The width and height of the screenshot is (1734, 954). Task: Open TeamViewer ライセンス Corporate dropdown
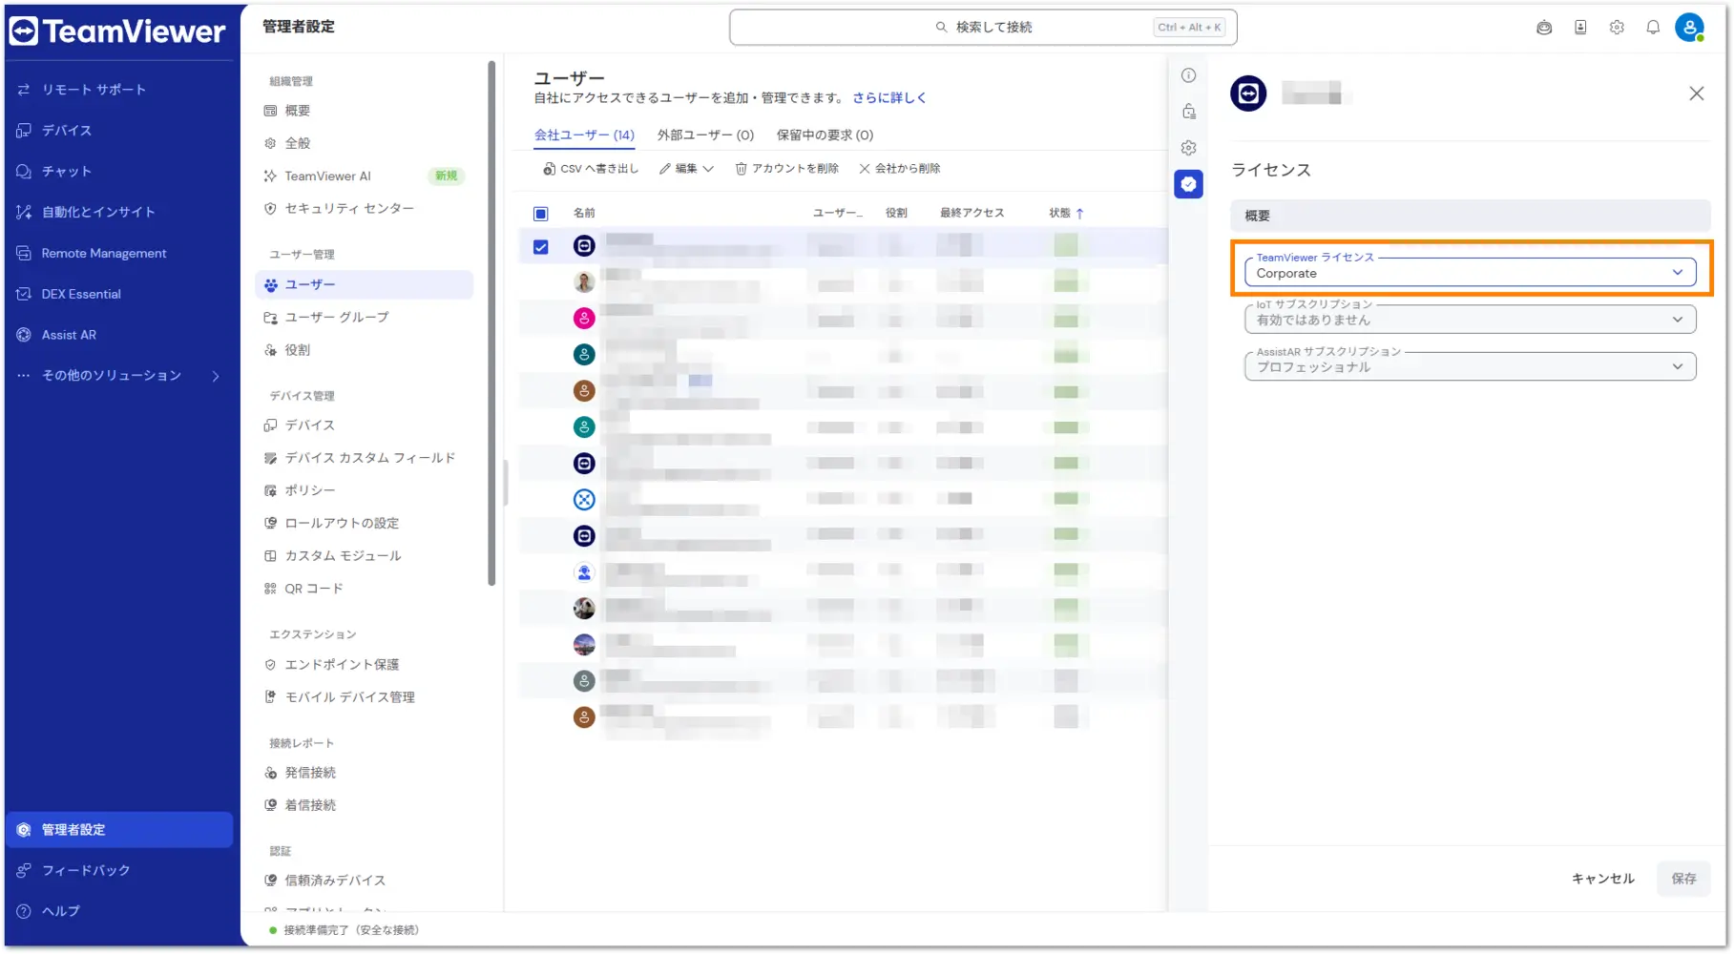coord(1470,273)
